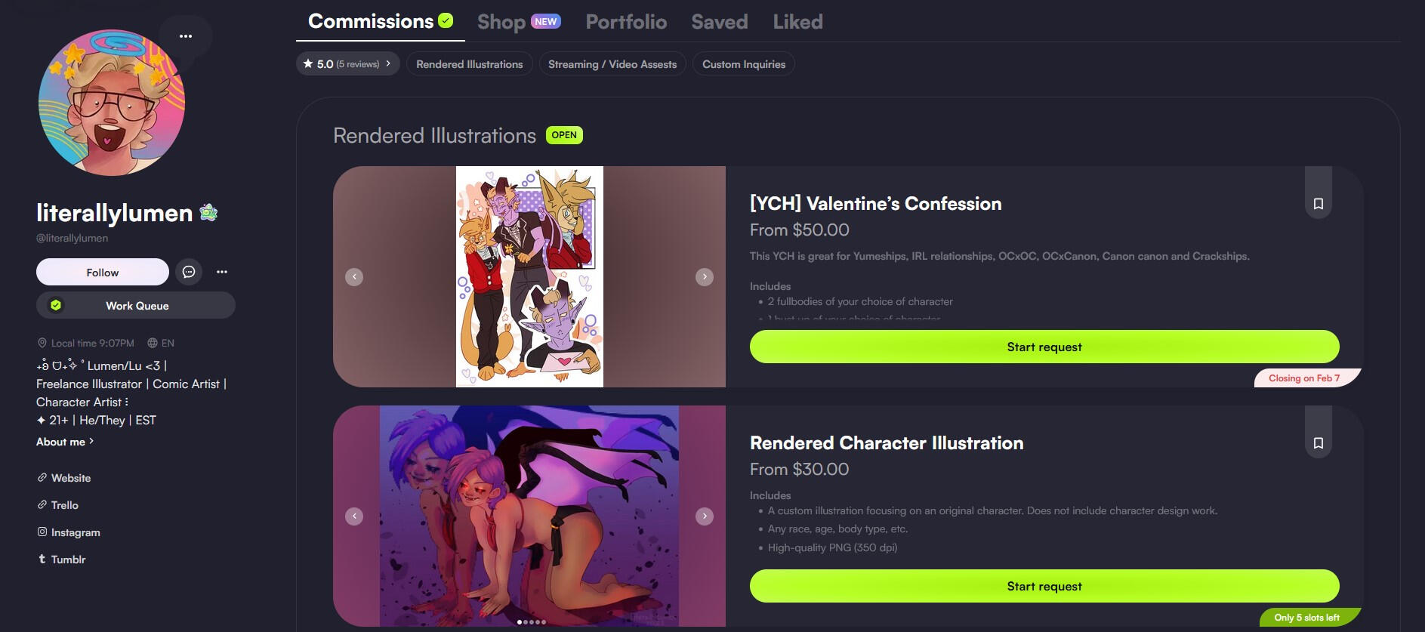Go to previous Rendered Character Illustration image

coord(354,516)
